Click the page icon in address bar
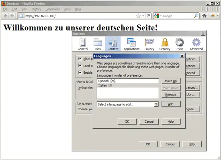Image resolution: width=221 pixels, height=160 pixels. click(x=21, y=16)
